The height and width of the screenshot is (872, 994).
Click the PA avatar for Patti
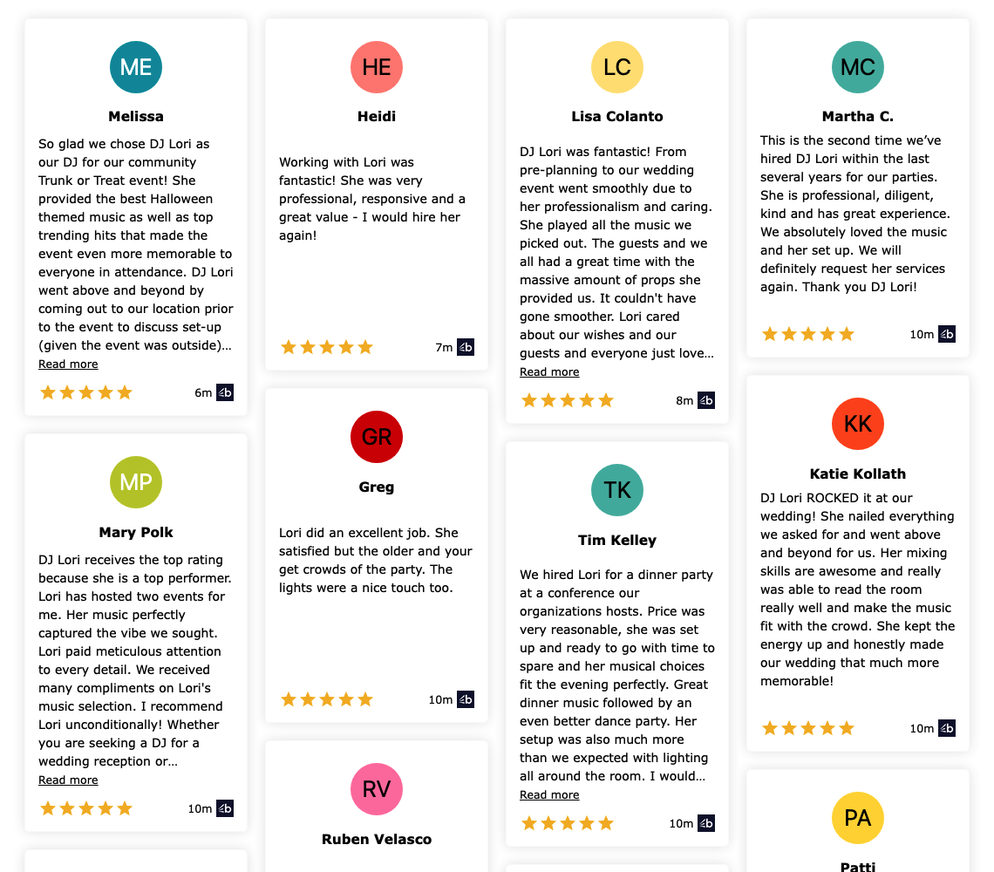858,818
